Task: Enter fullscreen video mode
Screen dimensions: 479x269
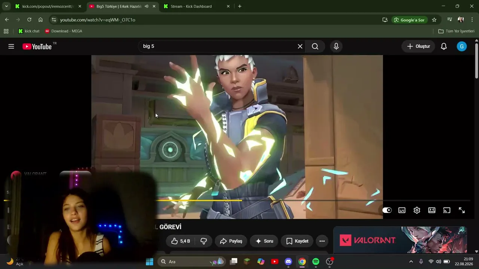Action: (462, 210)
